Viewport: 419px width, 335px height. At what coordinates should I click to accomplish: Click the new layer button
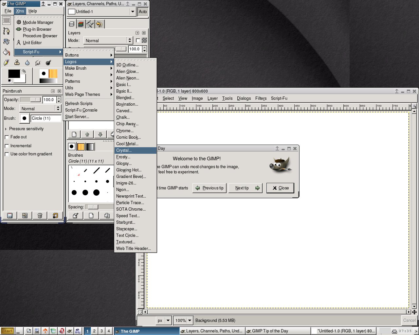(x=74, y=134)
